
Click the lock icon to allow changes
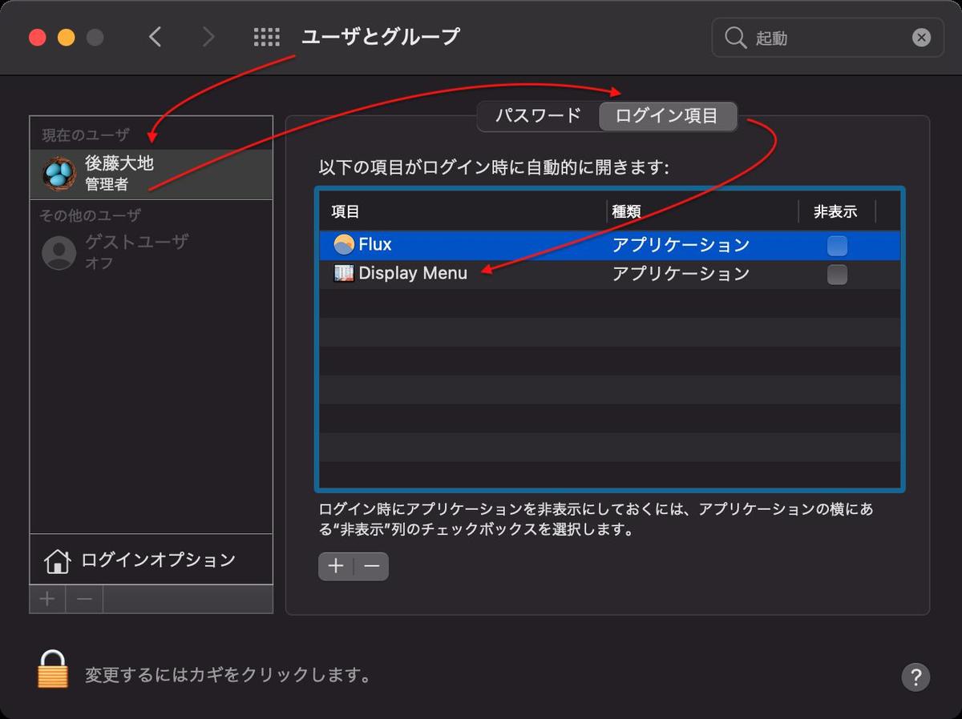tap(53, 669)
